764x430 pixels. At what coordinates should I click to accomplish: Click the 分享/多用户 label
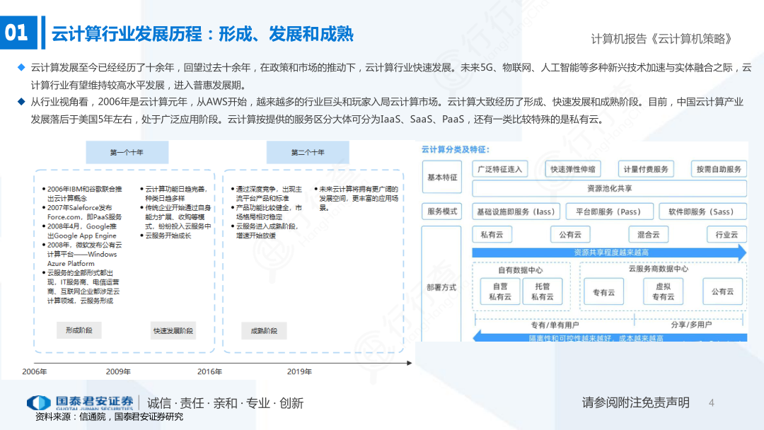(x=691, y=325)
